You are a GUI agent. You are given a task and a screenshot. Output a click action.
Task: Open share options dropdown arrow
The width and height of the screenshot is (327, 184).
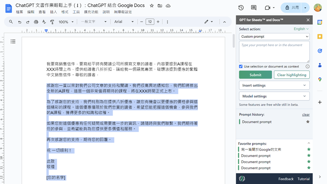305,8
